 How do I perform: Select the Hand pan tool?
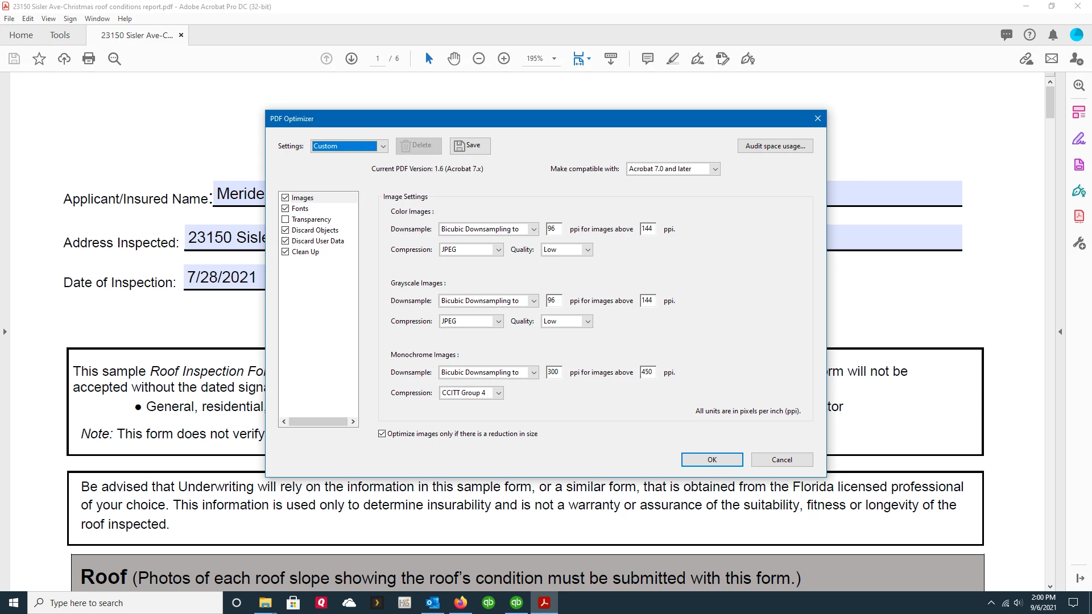pyautogui.click(x=454, y=59)
